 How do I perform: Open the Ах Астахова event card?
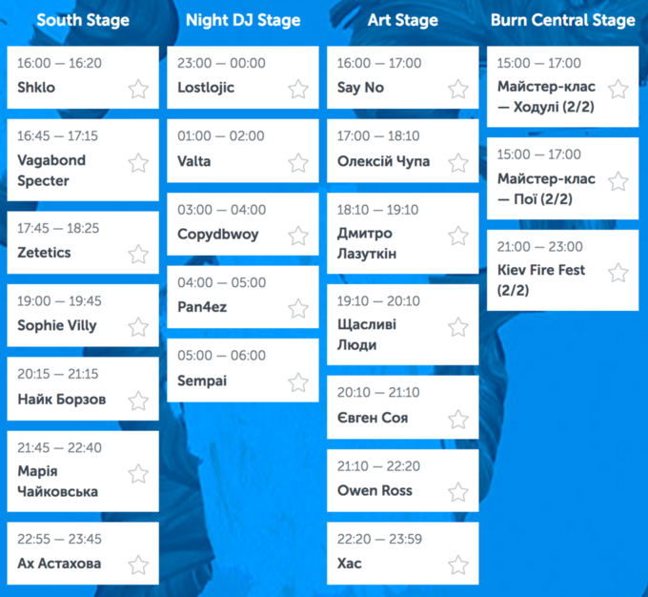coord(83,553)
